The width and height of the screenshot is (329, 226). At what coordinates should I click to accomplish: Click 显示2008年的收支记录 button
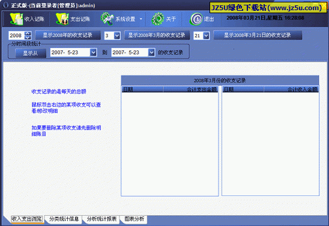[x=68, y=35]
